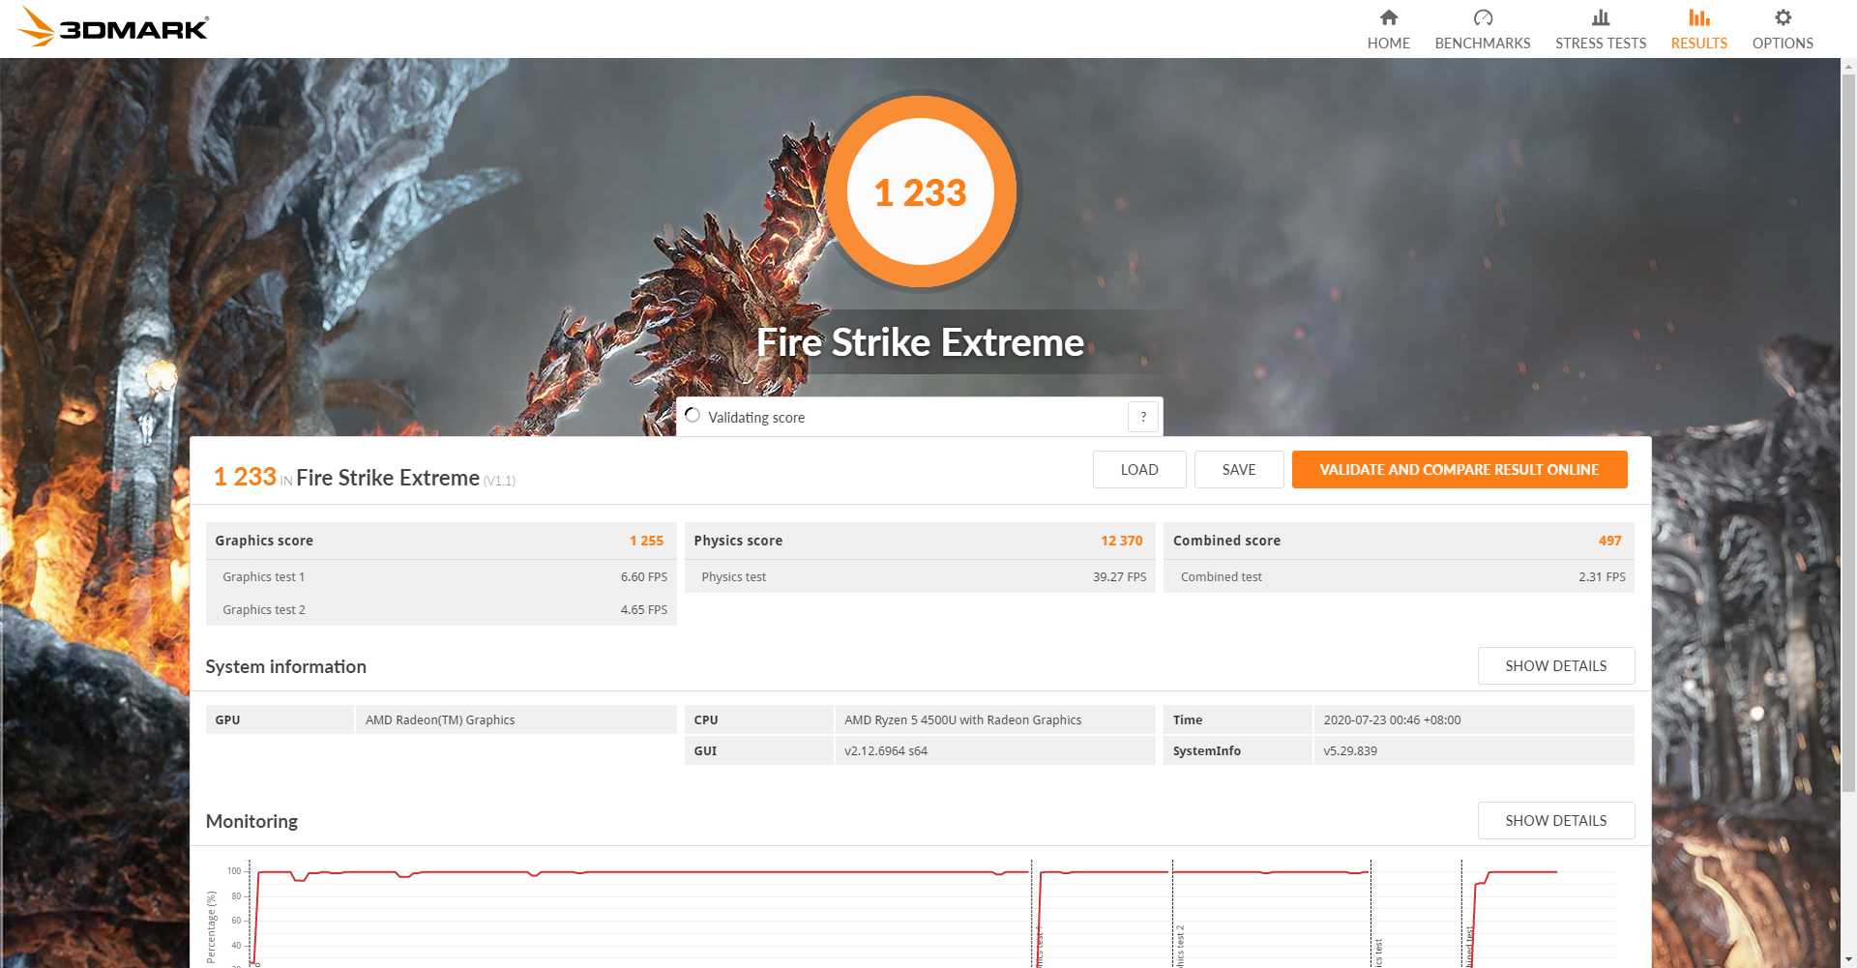Click the Combined test row label
The width and height of the screenshot is (1857, 968).
tap(1221, 577)
